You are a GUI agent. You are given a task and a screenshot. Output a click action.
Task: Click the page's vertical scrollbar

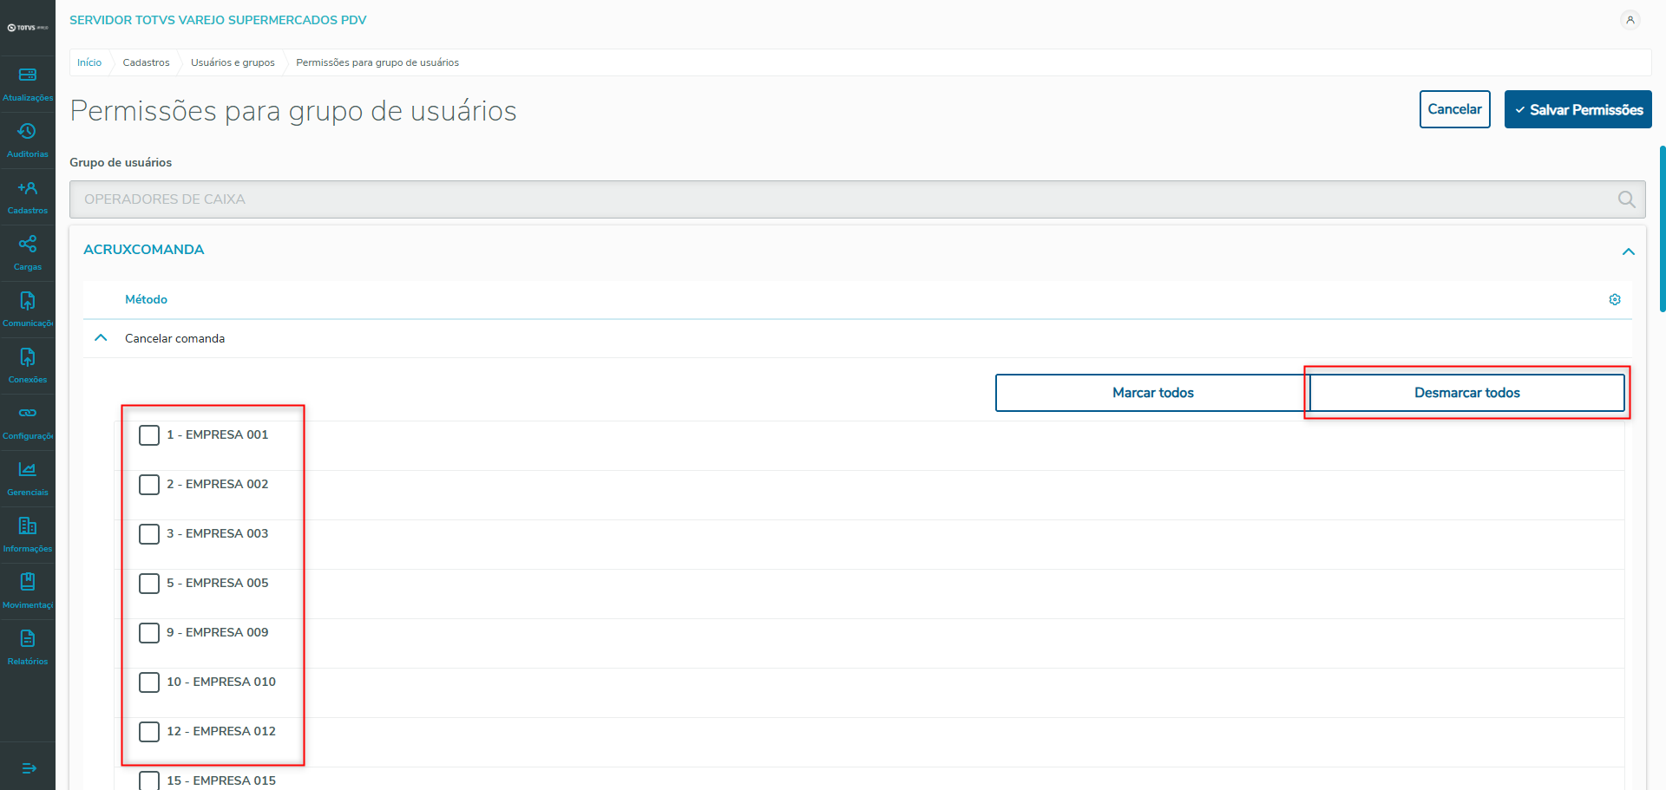(x=1662, y=229)
